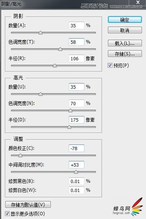Click the highlights 半径(D) slider handle
This screenshot has width=146, height=219.
(x=69, y=127)
